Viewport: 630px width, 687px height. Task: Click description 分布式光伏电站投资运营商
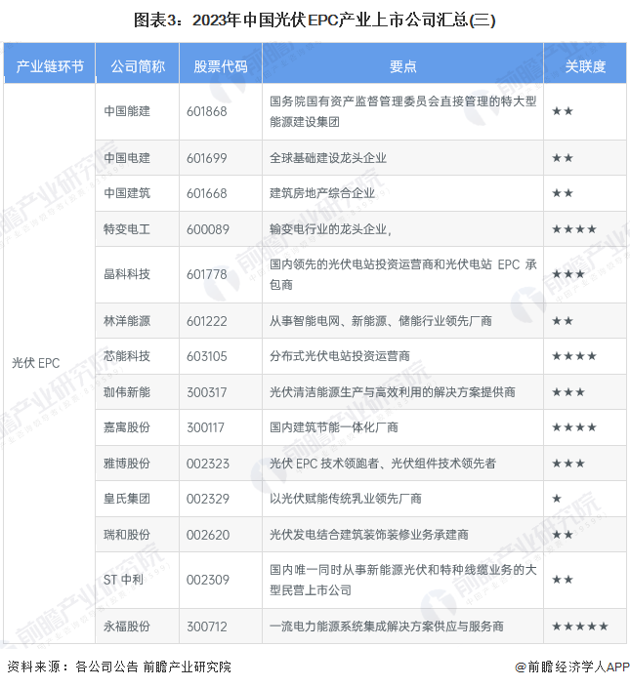pyautogui.click(x=340, y=356)
